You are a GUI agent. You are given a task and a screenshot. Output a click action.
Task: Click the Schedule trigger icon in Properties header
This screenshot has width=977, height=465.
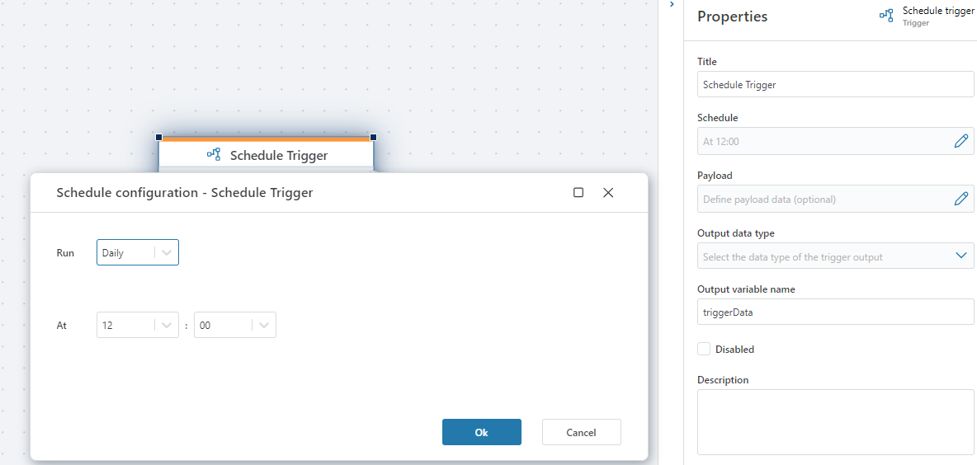tap(886, 16)
